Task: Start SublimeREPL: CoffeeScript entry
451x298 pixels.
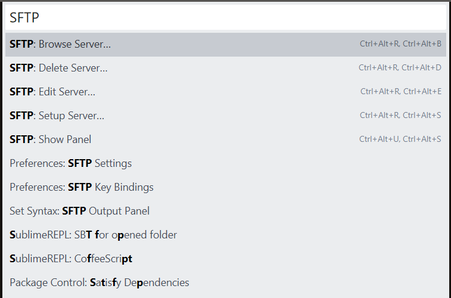Action: point(71,259)
